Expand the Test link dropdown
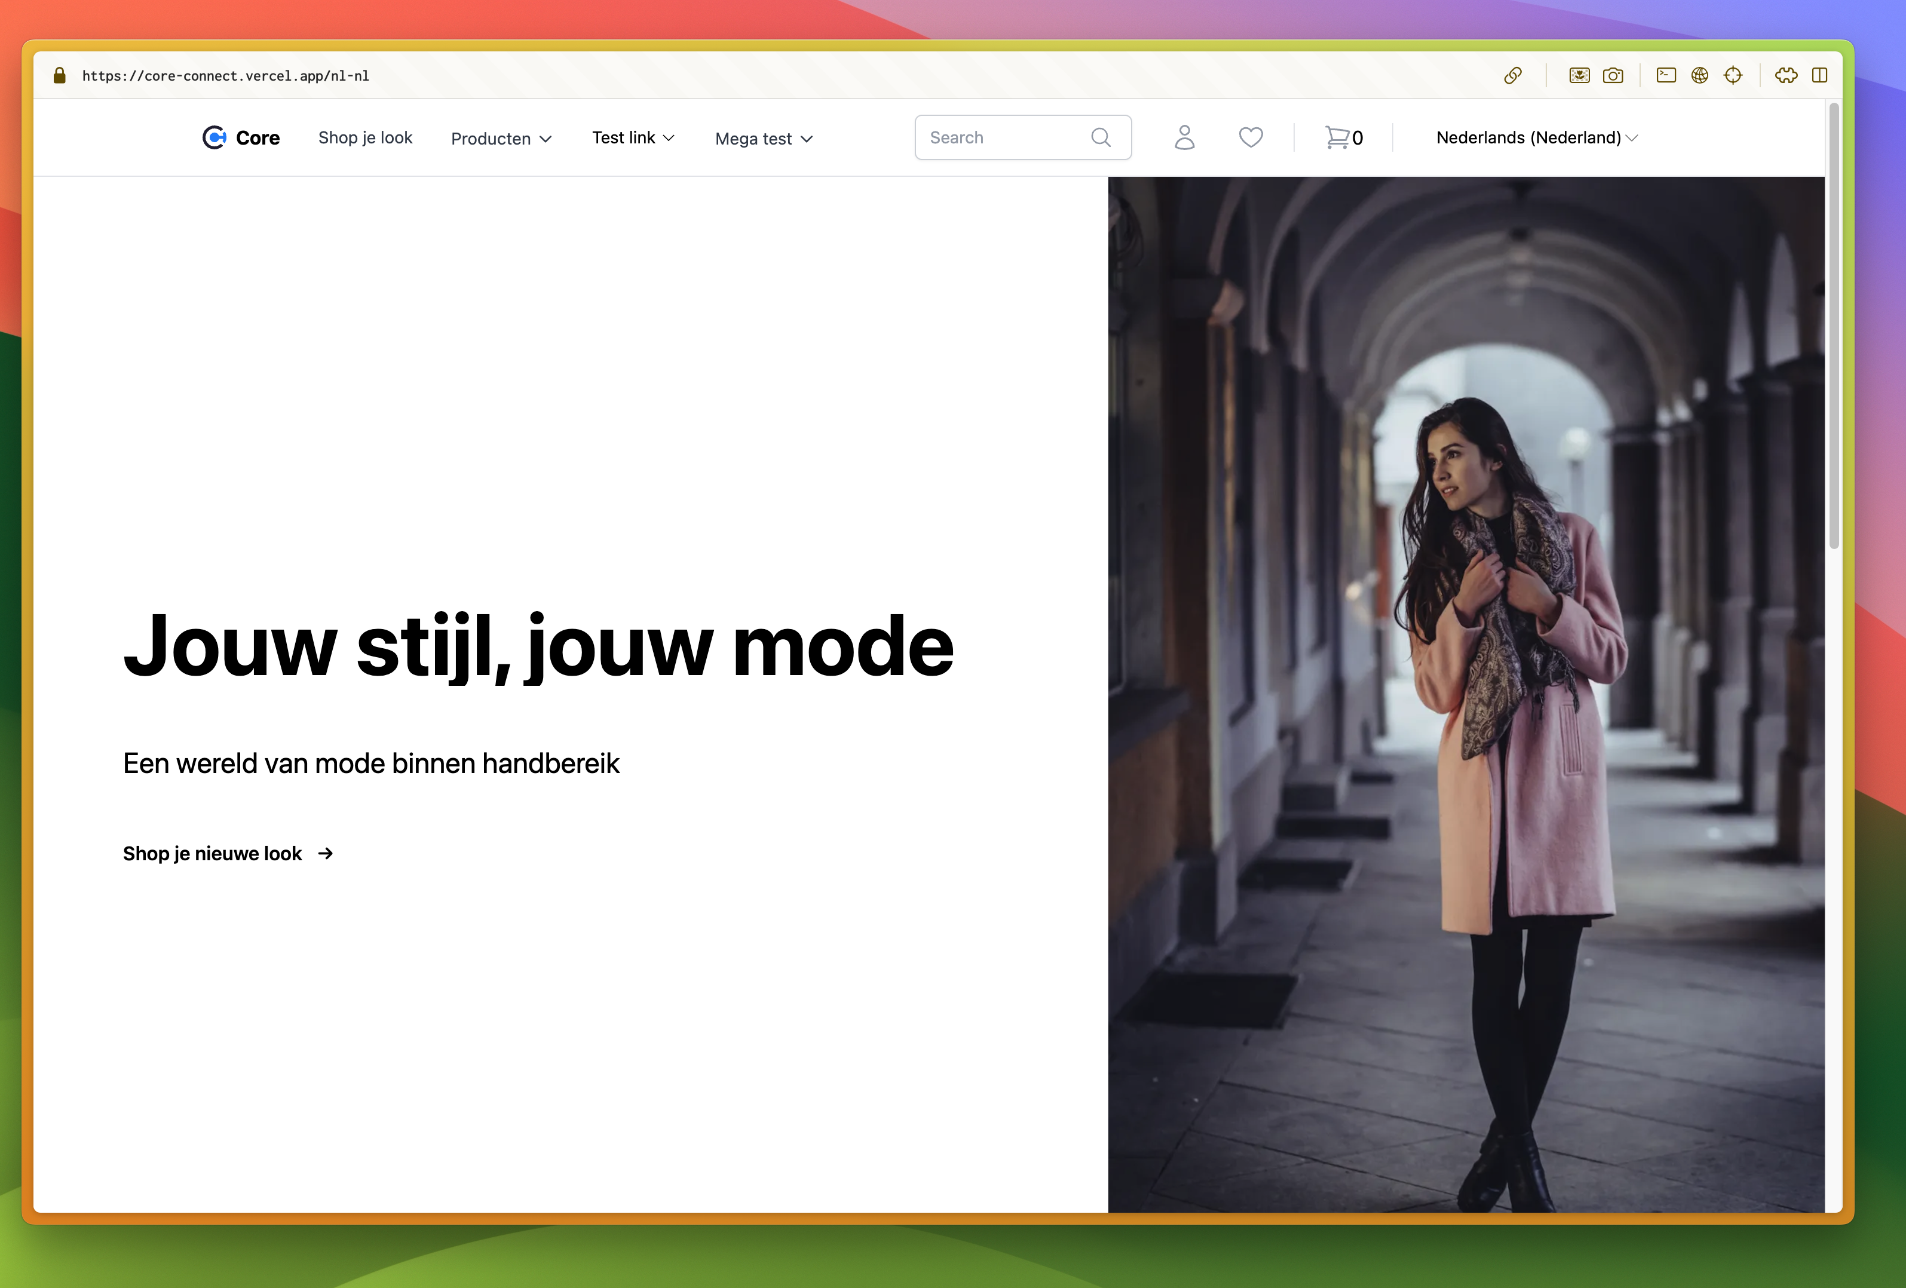Image resolution: width=1906 pixels, height=1288 pixels. pyautogui.click(x=632, y=138)
